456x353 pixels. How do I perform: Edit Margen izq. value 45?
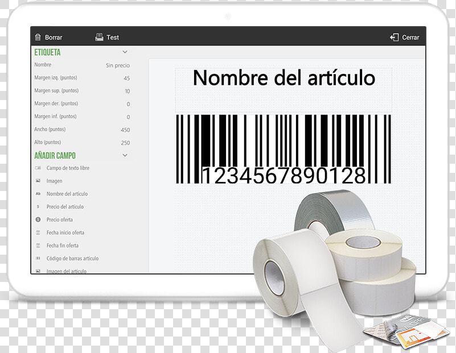(127, 78)
